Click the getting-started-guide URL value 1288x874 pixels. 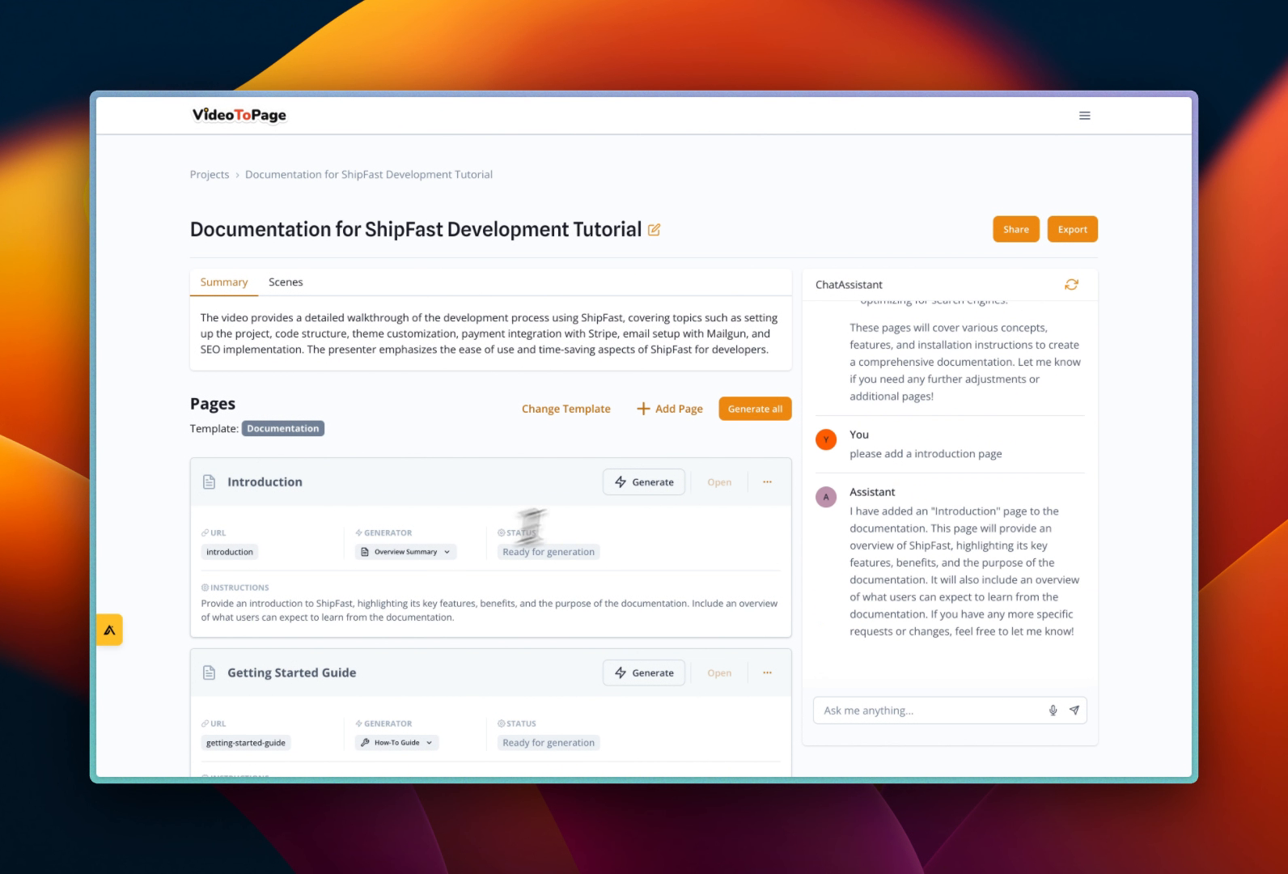[x=246, y=743]
